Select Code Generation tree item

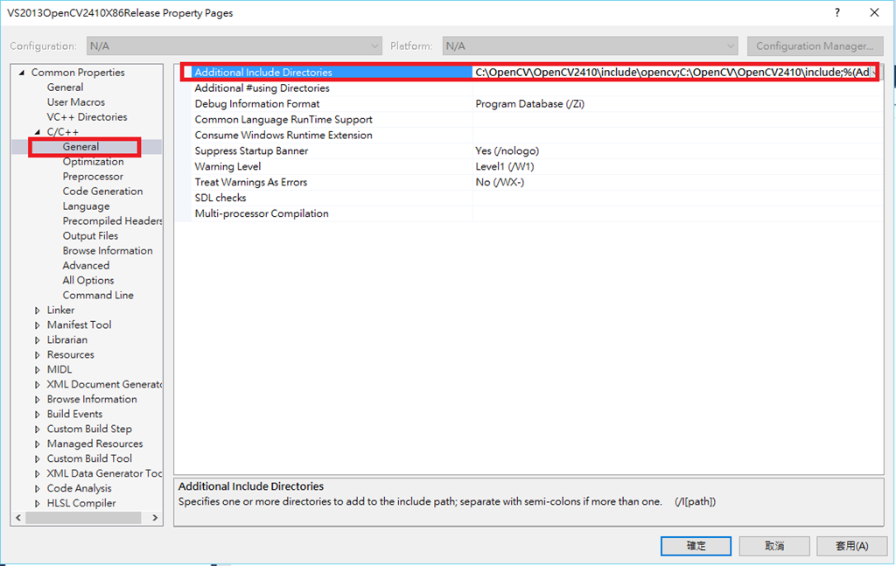103,192
